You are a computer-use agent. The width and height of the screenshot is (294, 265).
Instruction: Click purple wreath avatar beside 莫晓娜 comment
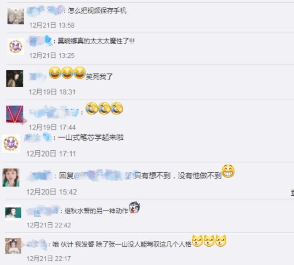(x=16, y=46)
